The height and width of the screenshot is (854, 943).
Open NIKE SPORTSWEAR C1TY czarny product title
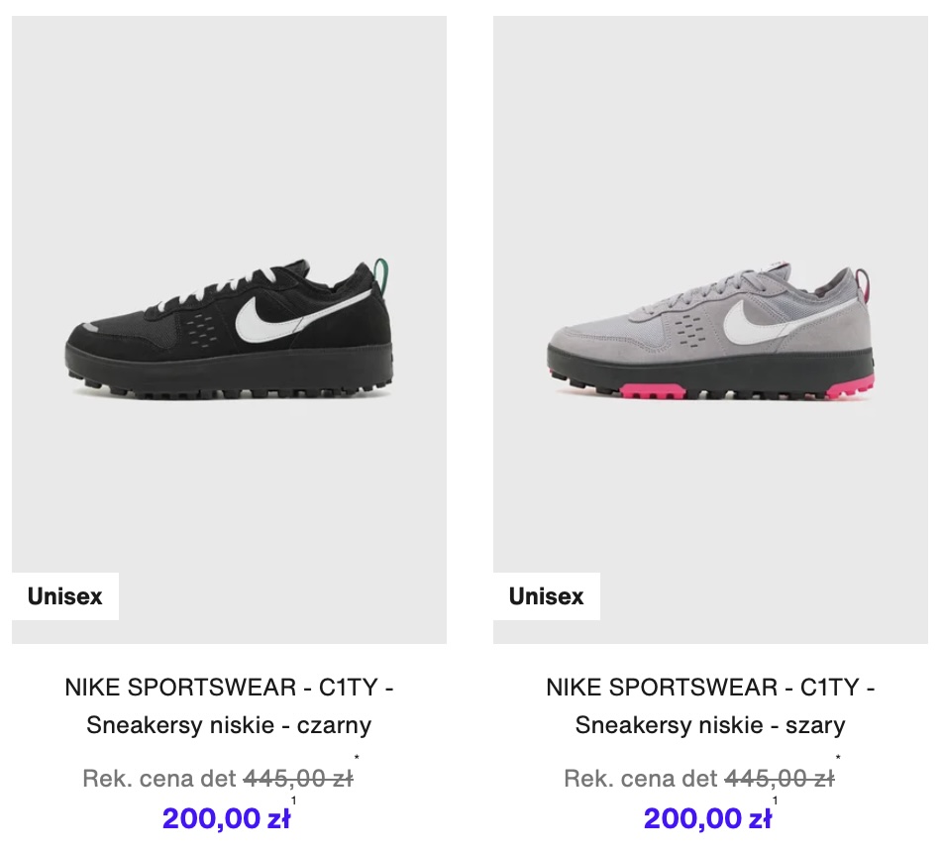[229, 706]
